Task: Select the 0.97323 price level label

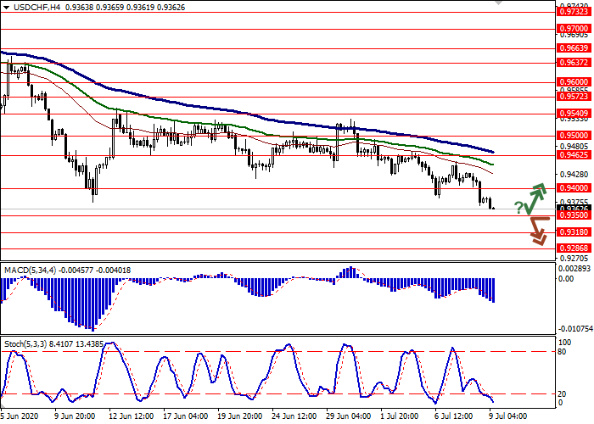Action: point(574,12)
